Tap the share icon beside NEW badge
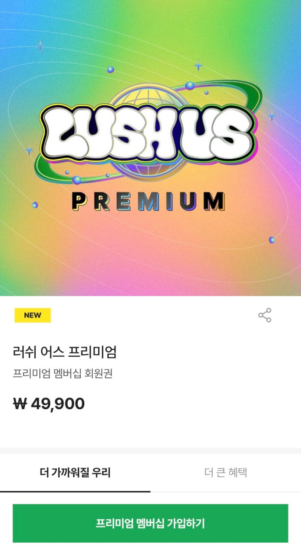The image size is (301, 551). 265,315
